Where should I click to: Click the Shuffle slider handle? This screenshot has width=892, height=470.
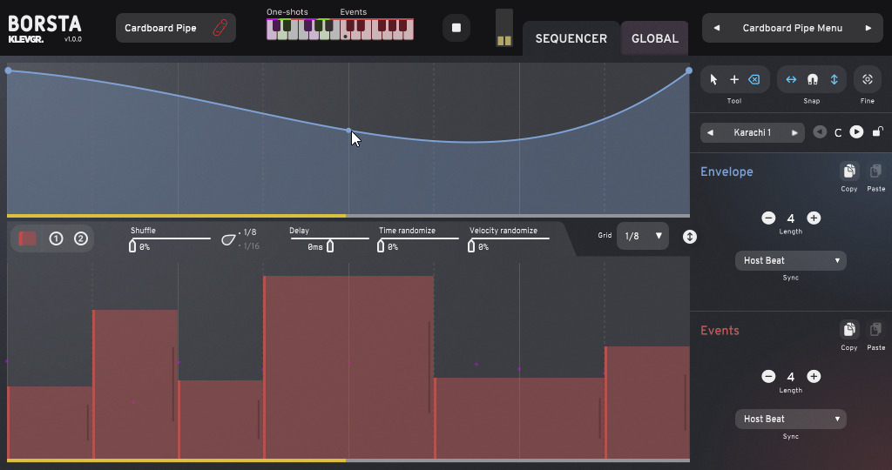pyautogui.click(x=132, y=246)
